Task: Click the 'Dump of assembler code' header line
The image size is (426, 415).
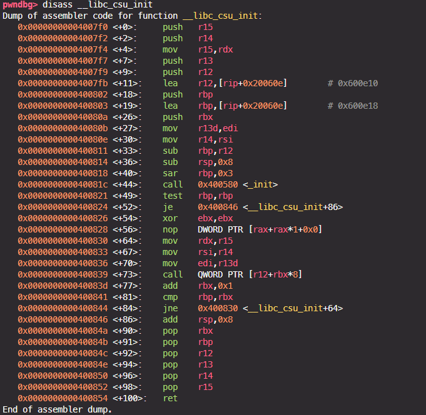Action: tap(132, 16)
